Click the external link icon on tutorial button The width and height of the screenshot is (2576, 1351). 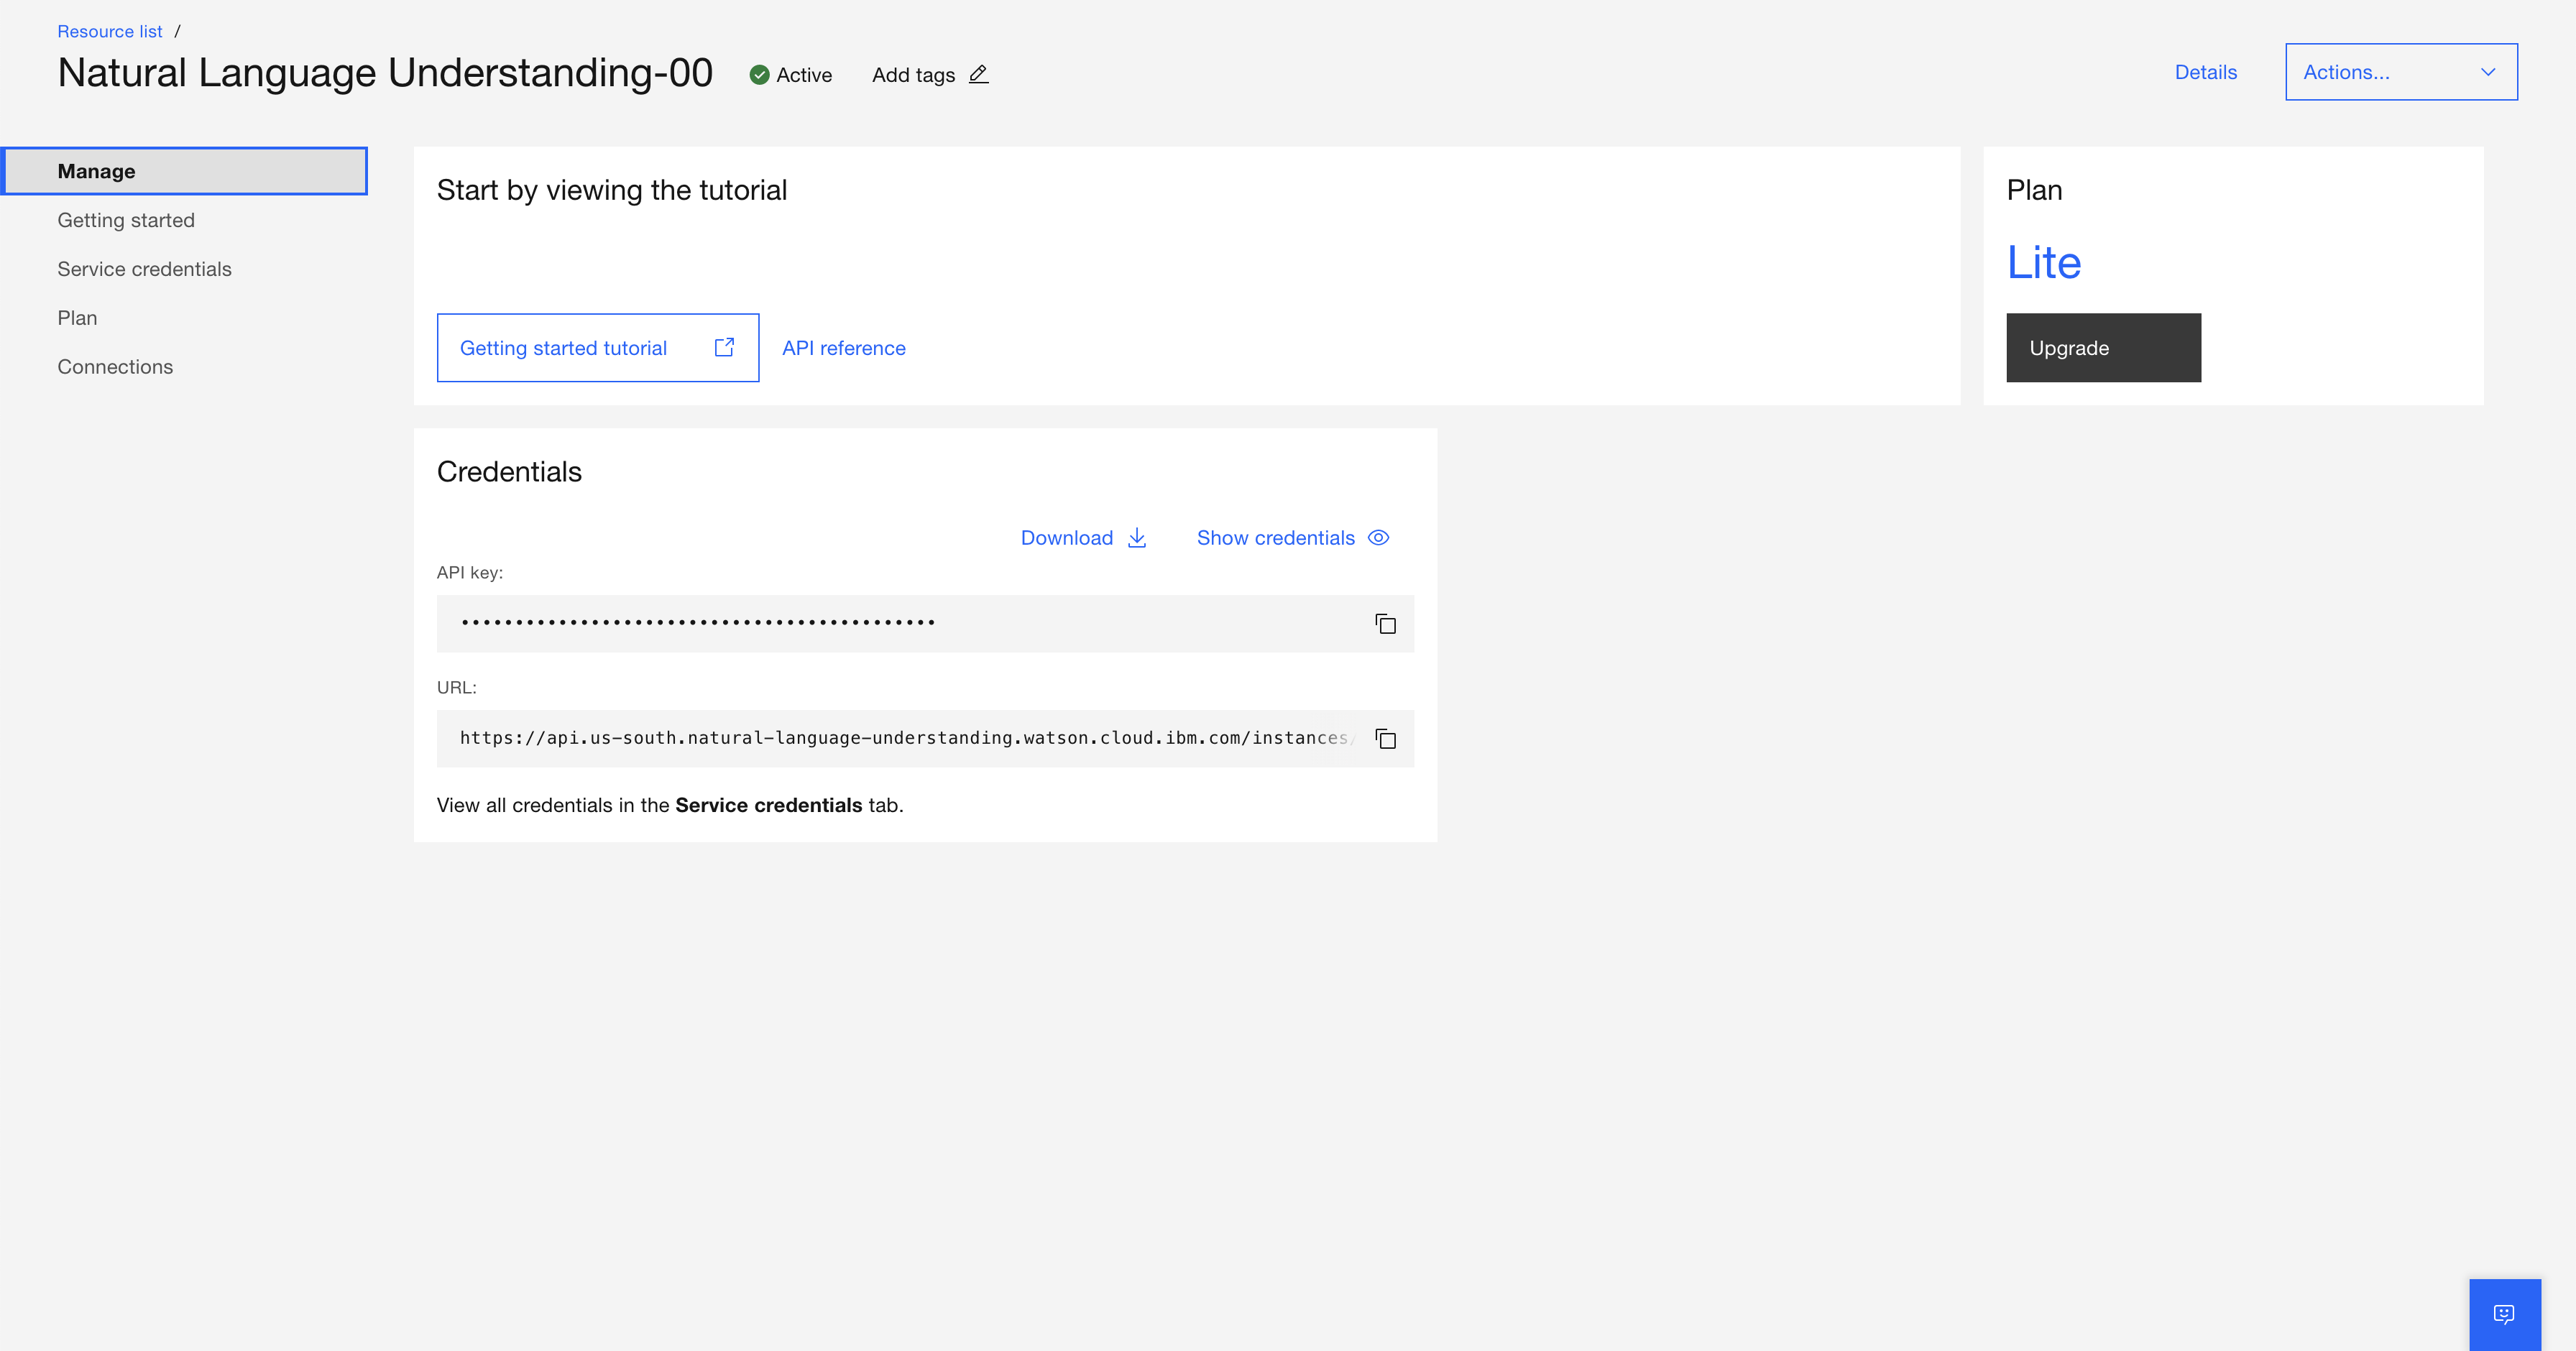tap(724, 347)
